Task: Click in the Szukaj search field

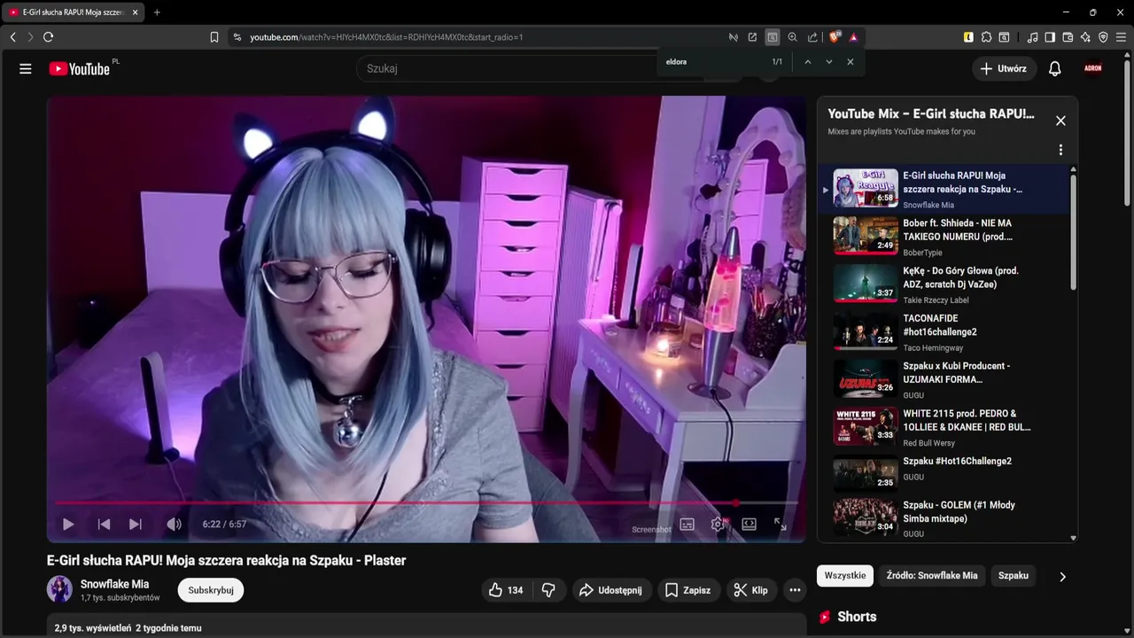Action: [x=532, y=68]
